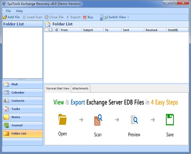Select the Mail navigation label
This screenshot has height=154, width=191.
tap(15, 84)
